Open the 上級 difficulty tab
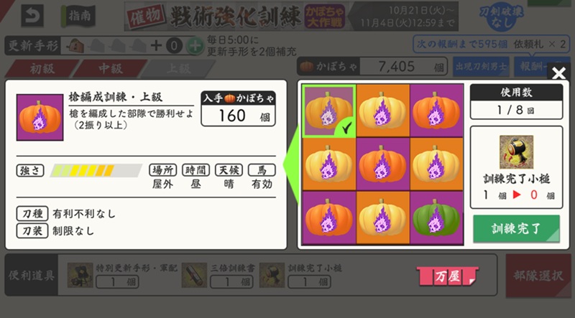 (178, 68)
